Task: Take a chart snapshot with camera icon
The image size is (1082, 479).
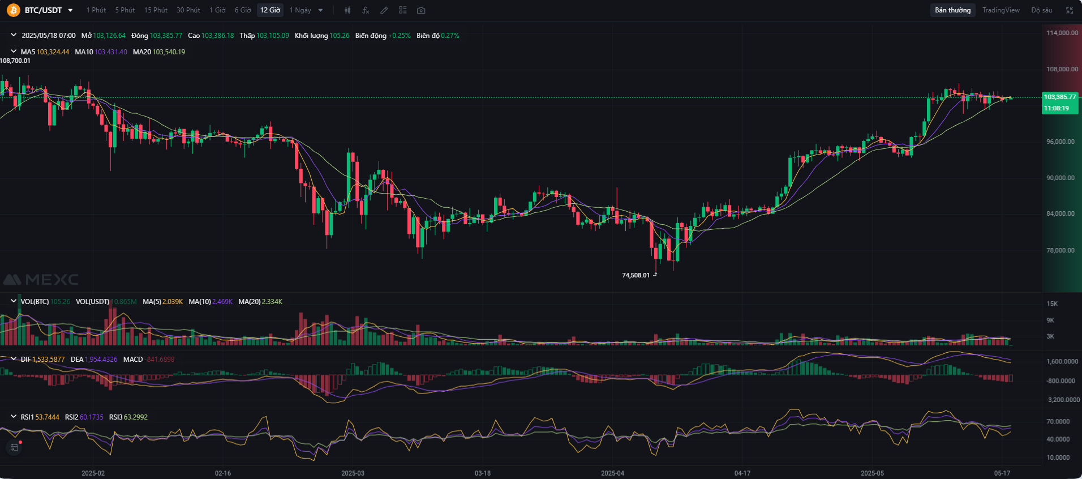Action: point(421,10)
